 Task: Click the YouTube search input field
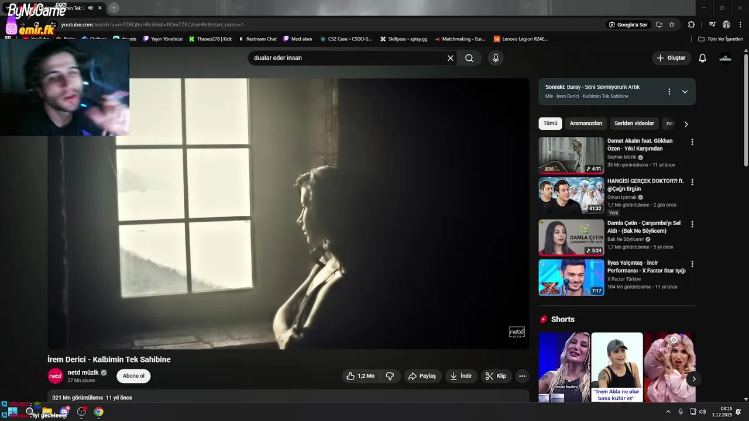coord(348,58)
